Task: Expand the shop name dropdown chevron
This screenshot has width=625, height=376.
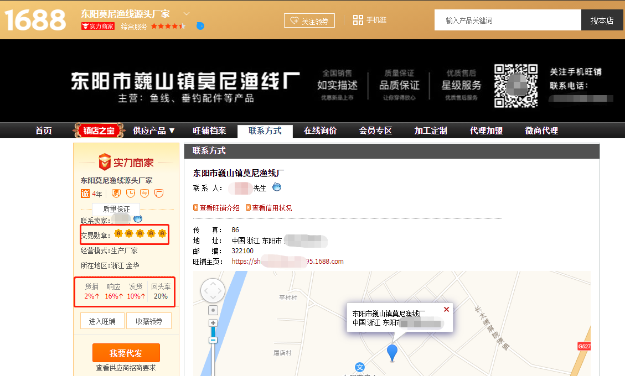Action: point(186,13)
